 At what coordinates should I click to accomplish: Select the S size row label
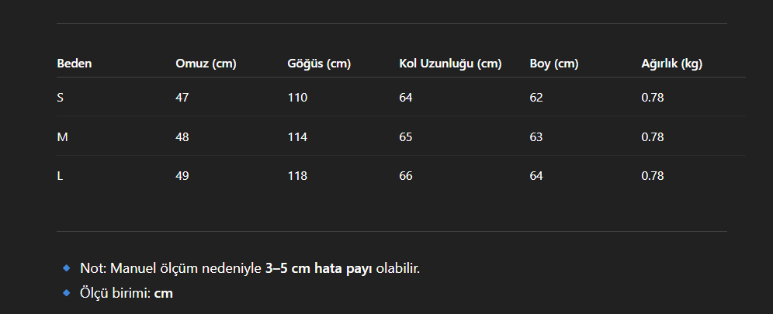pyautogui.click(x=60, y=98)
